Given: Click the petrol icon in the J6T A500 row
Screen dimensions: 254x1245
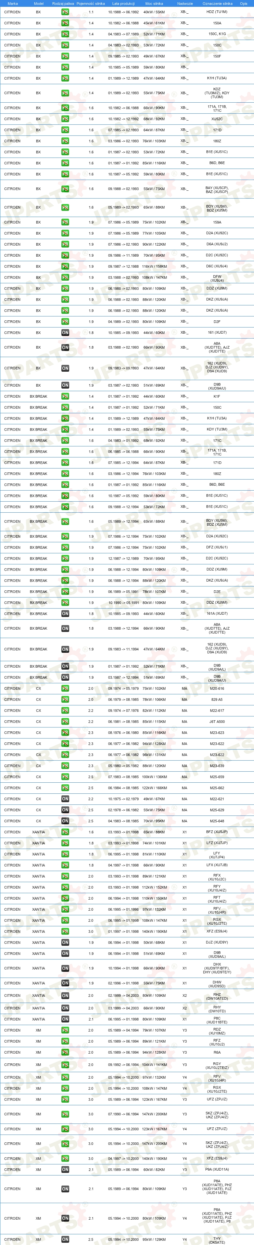Looking at the screenshot, I should (x=65, y=722).
